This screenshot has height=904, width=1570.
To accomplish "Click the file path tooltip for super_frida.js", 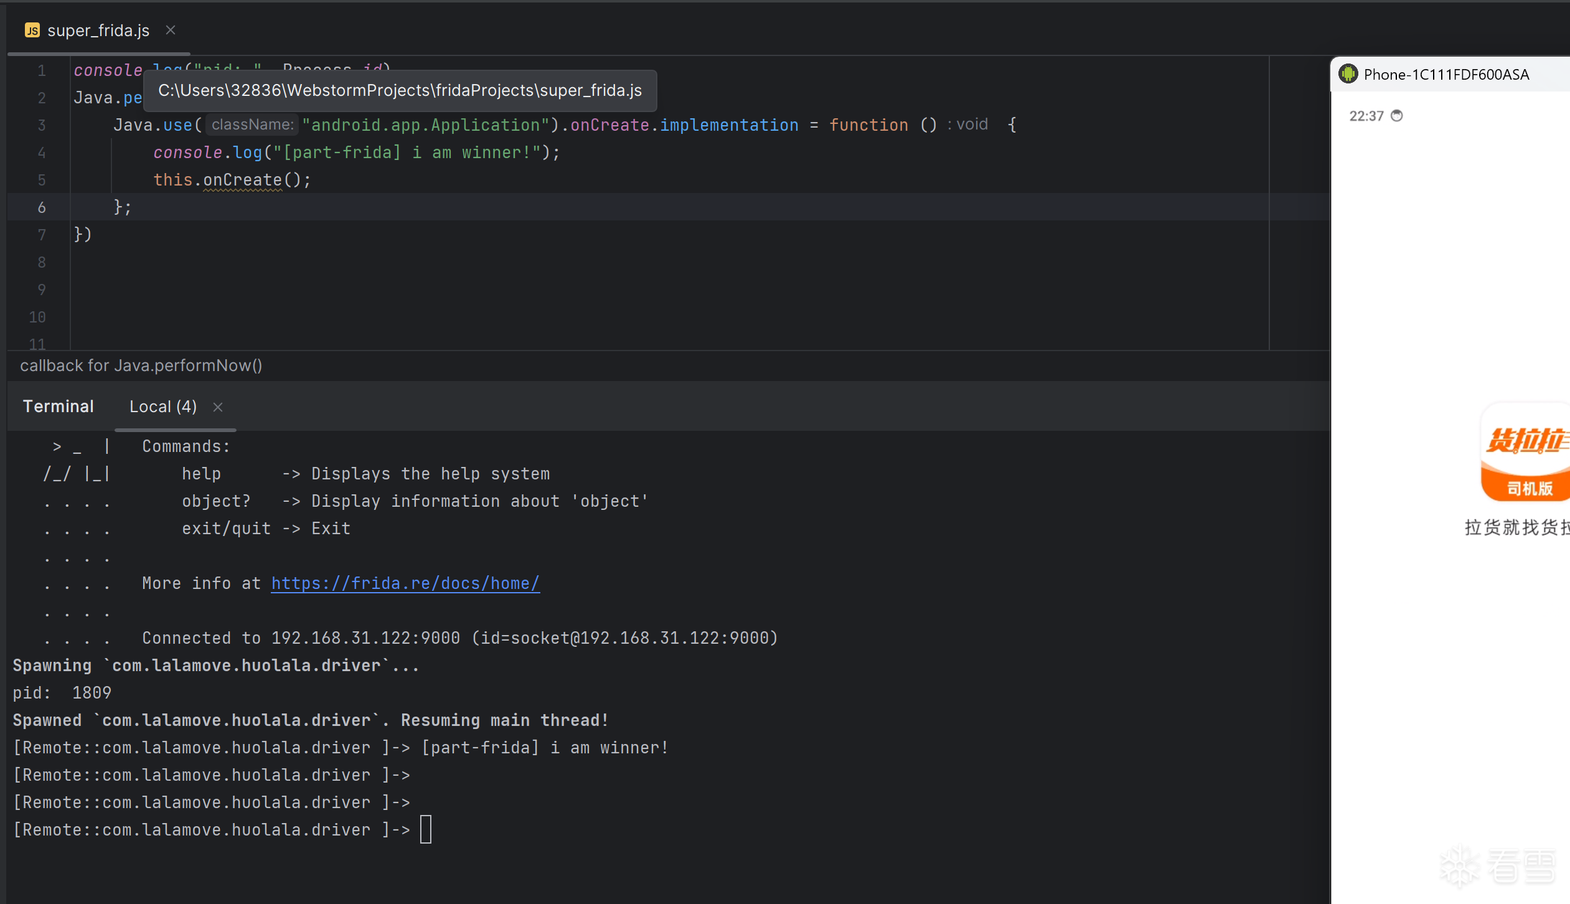I will click(400, 91).
